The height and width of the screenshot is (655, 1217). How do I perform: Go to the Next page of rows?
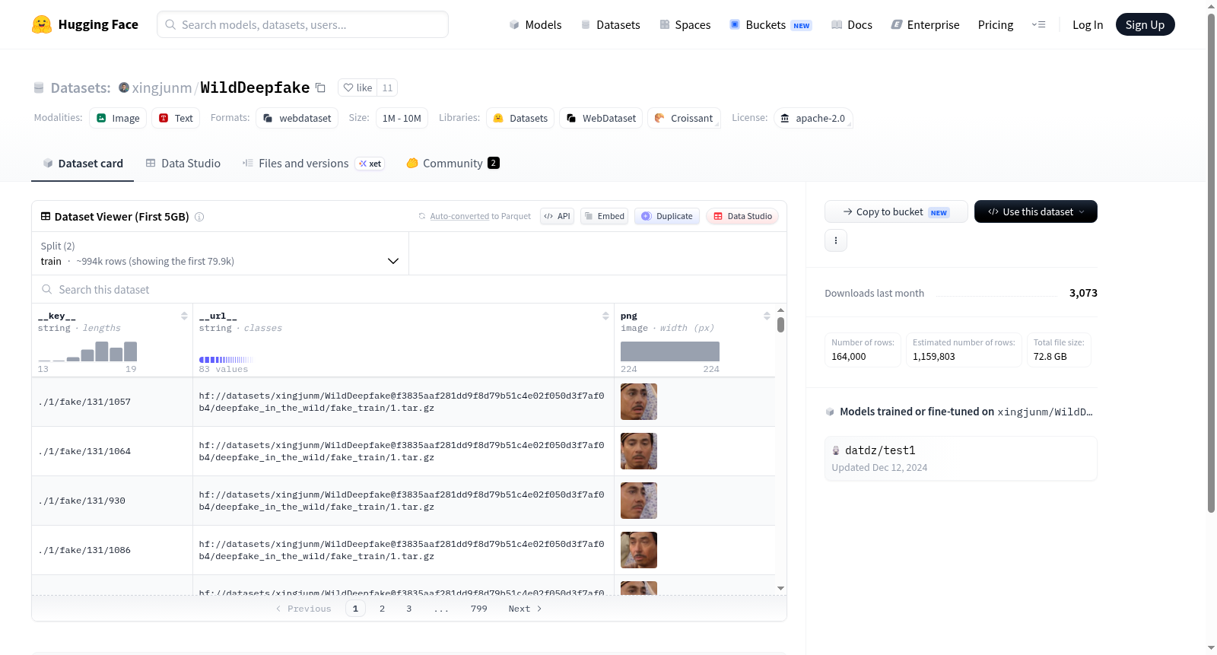[x=525, y=609]
